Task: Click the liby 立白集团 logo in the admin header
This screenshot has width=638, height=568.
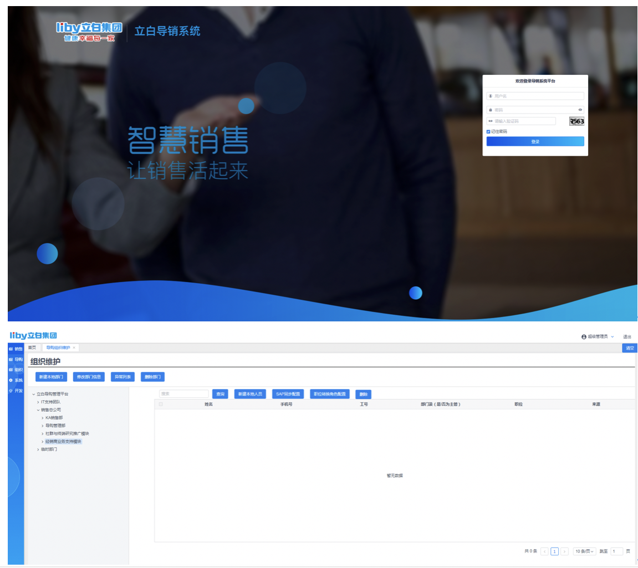Action: (33, 336)
